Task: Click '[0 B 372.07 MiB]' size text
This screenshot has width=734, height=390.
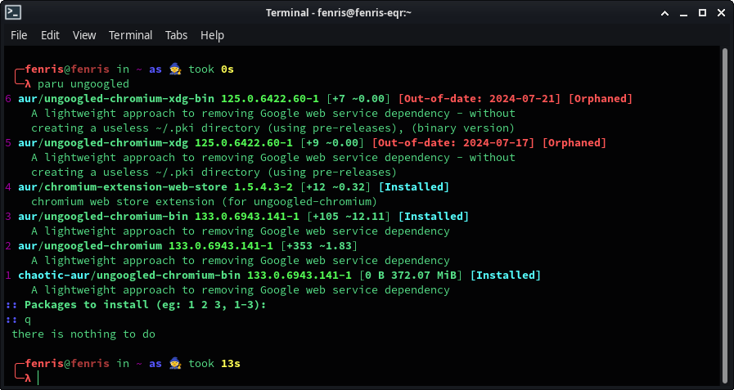Action: point(411,276)
